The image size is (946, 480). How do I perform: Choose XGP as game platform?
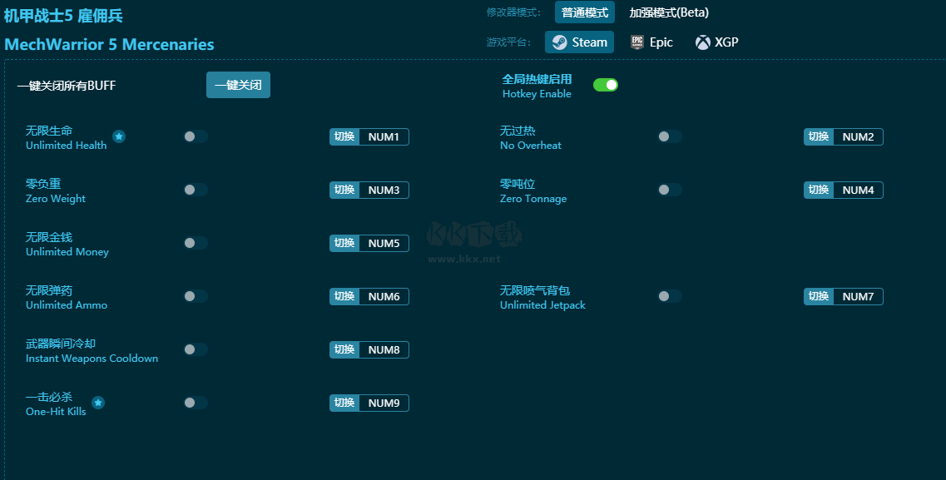pyautogui.click(x=716, y=42)
